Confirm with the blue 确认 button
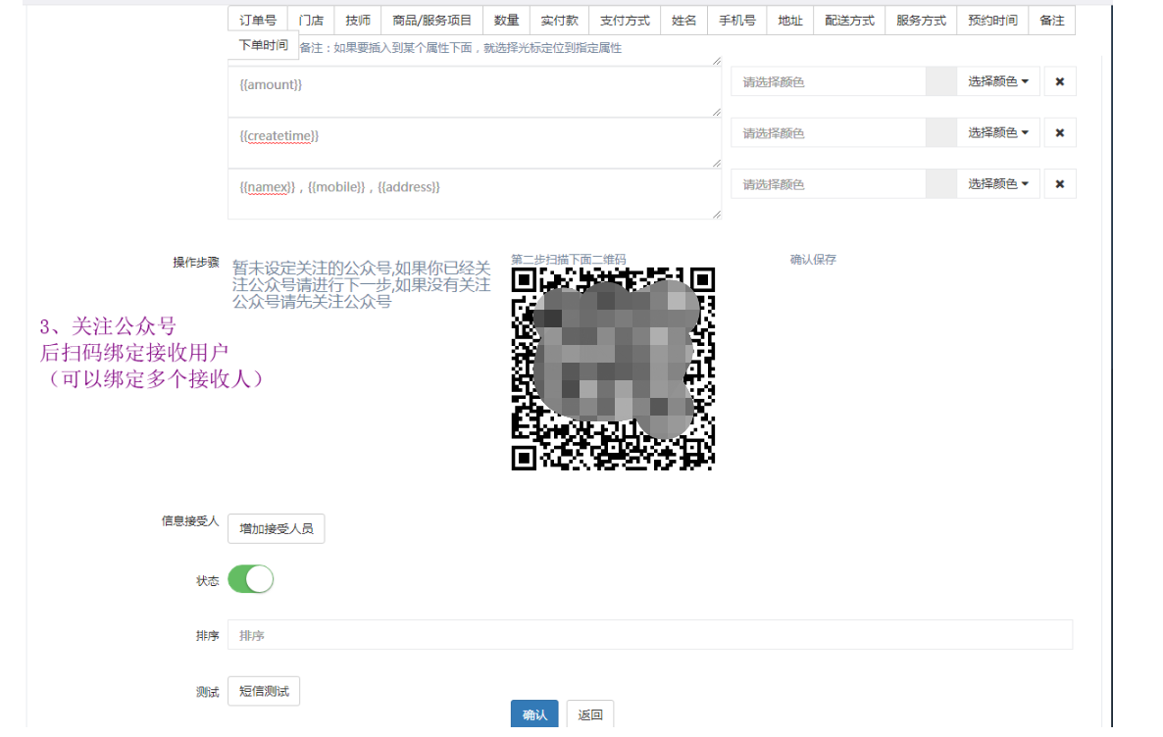Viewport: 1163px width, 737px height. 534,714
